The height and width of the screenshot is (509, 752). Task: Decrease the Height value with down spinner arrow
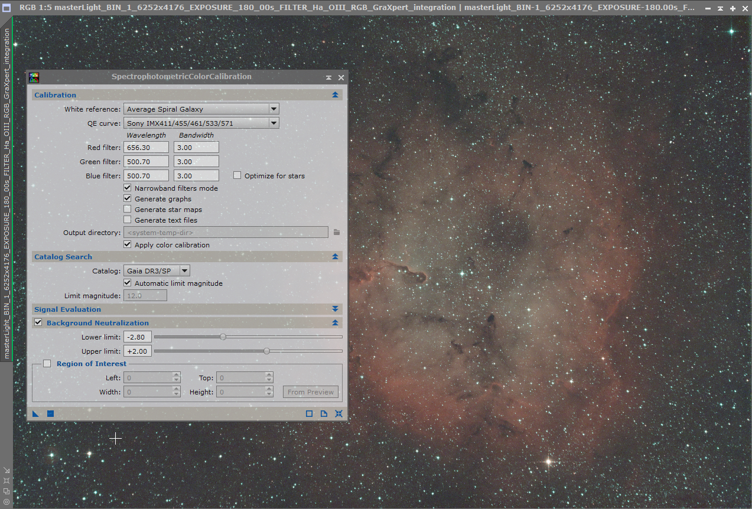click(269, 394)
